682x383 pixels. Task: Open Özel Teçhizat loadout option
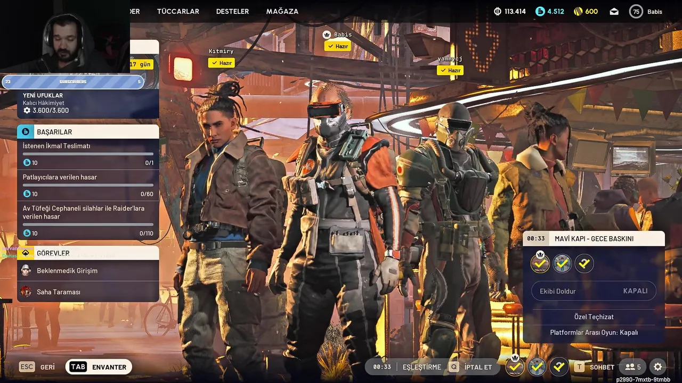point(594,317)
